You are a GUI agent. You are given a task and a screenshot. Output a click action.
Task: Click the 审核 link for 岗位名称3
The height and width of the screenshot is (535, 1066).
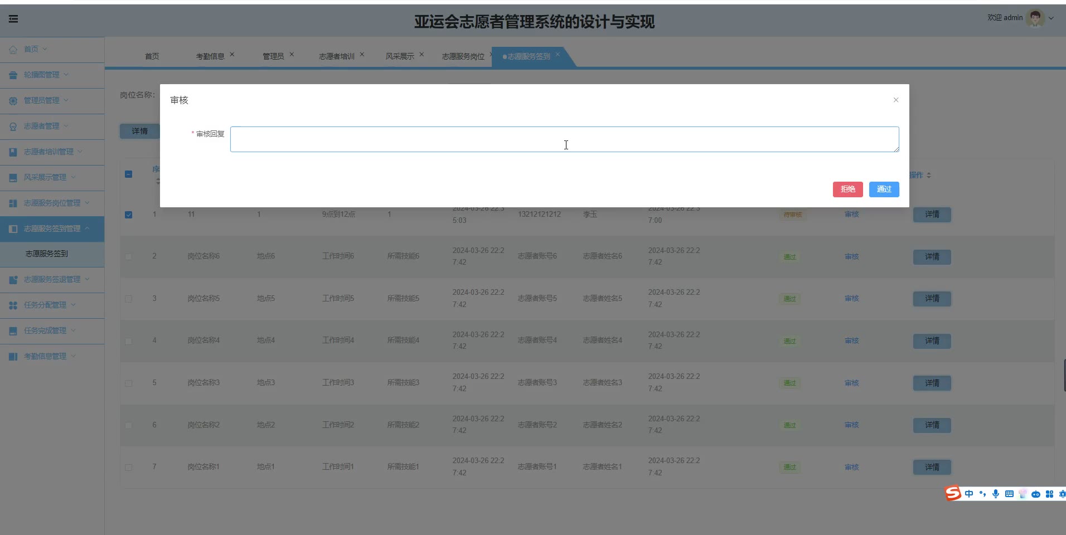point(852,383)
